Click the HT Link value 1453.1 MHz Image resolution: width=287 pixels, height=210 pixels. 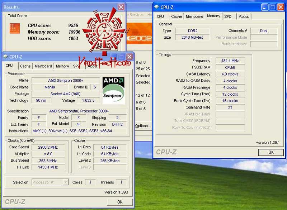[48, 167]
